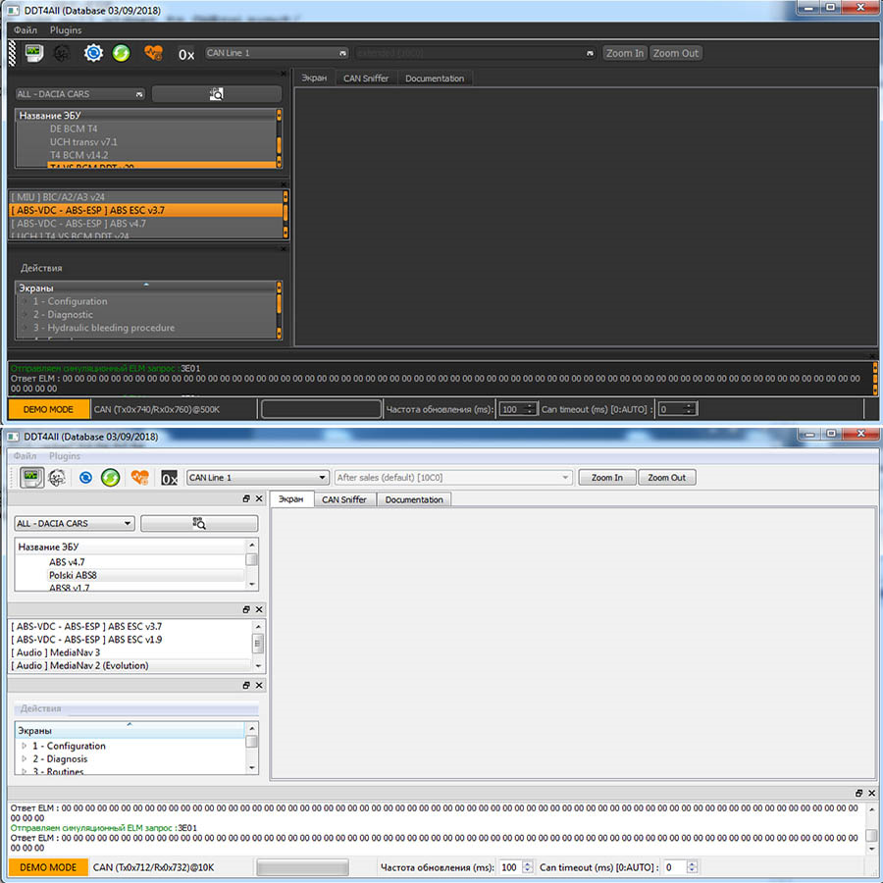Open Plugins menu in dark window
This screenshot has width=883, height=883.
coord(66,29)
